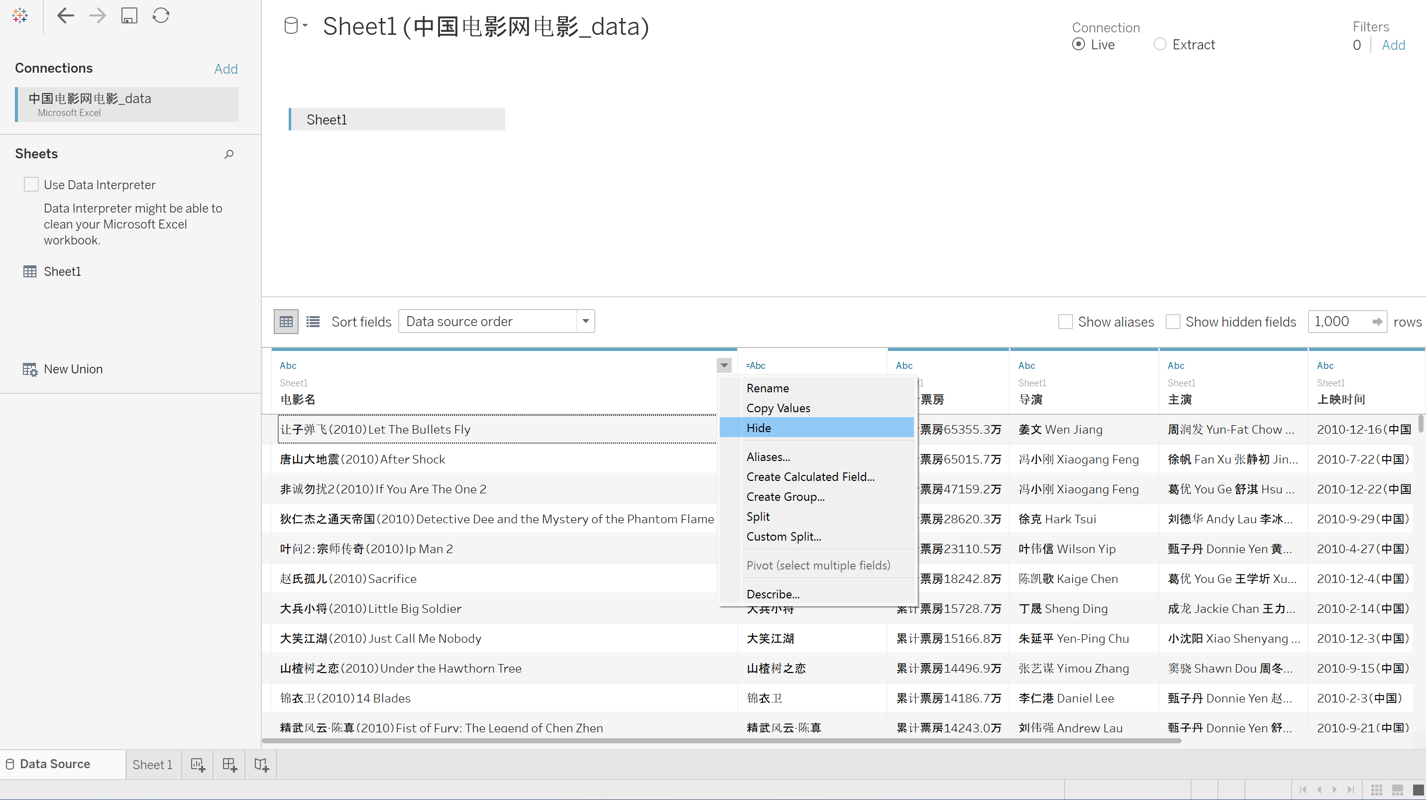
Task: Click the new dashboard icon
Action: pyautogui.click(x=230, y=765)
